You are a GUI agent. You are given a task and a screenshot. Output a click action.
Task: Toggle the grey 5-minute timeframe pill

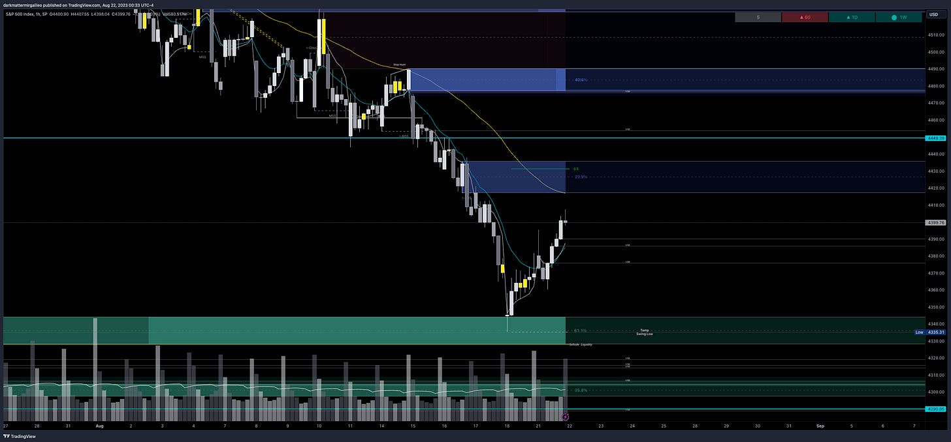tap(757, 17)
